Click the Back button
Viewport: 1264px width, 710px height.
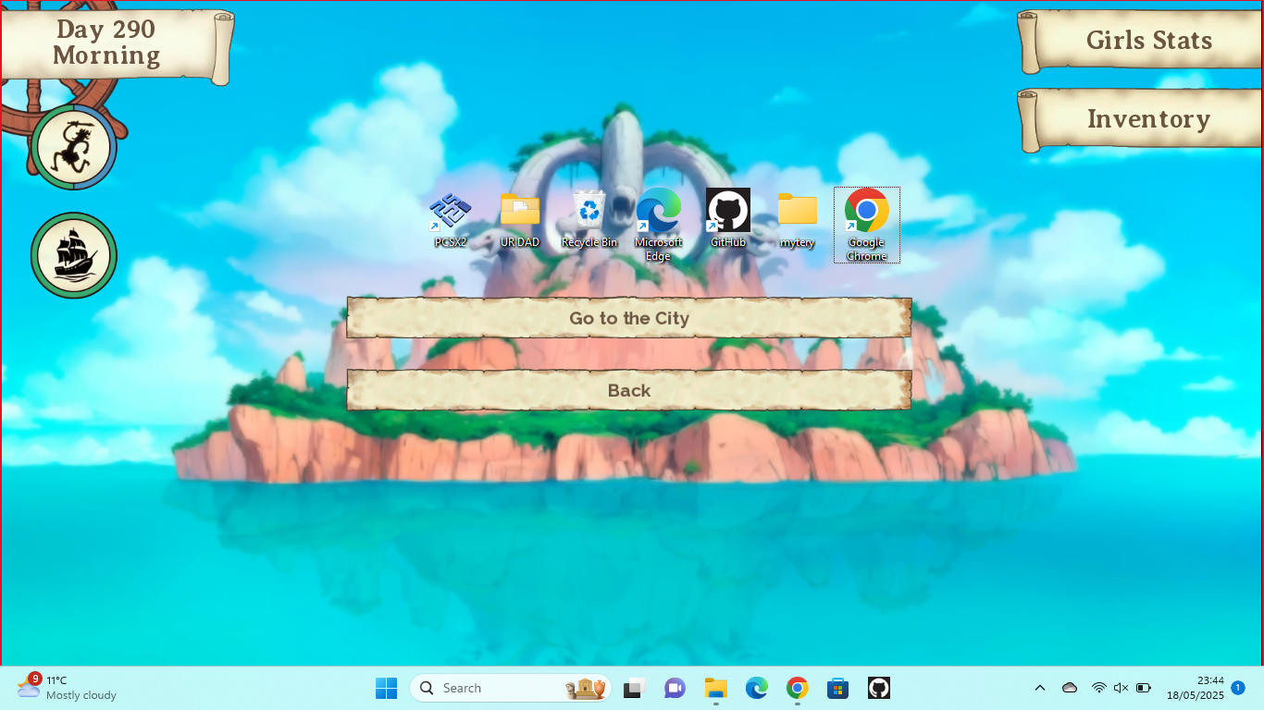pos(629,390)
